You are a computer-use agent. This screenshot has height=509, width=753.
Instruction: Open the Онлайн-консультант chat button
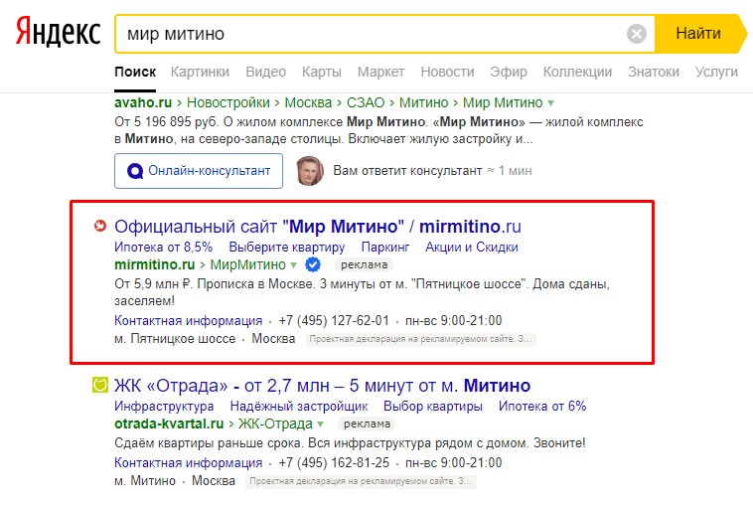pyautogui.click(x=199, y=170)
